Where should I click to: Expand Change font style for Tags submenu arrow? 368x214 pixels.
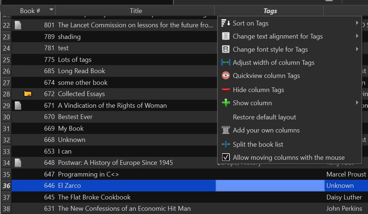(x=357, y=49)
